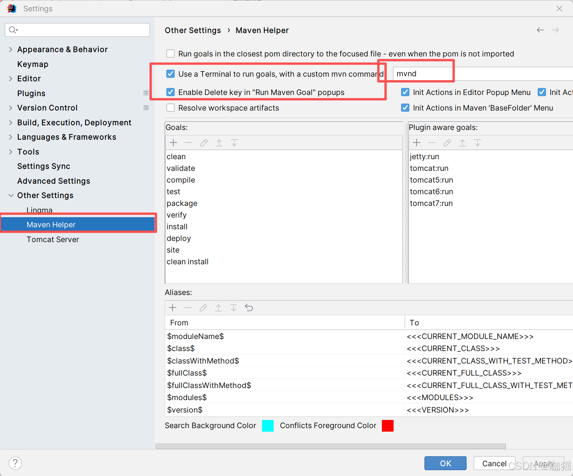Open Keymap settings
Image resolution: width=573 pixels, height=476 pixels.
33,64
